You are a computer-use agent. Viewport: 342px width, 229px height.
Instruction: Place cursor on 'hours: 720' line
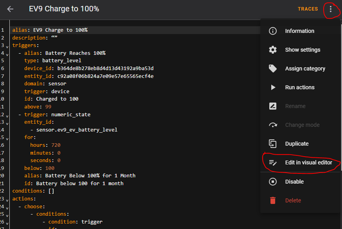point(45,145)
